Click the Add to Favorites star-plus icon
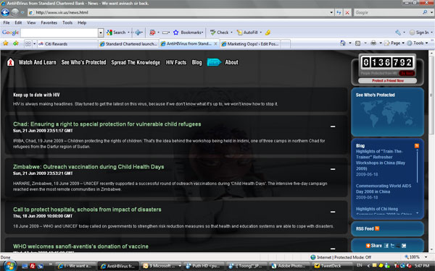The image size is (435, 271). pyautogui.click(x=15, y=43)
